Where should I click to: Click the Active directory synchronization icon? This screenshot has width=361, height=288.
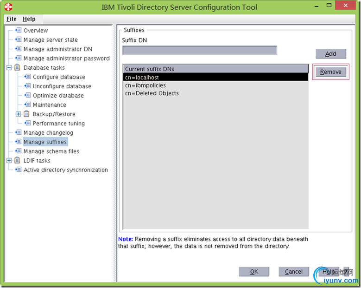(x=18, y=170)
